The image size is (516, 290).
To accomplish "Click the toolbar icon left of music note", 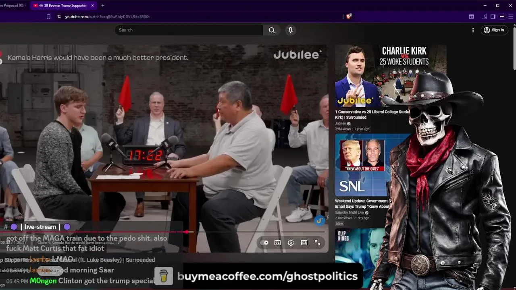I will 471,17.
